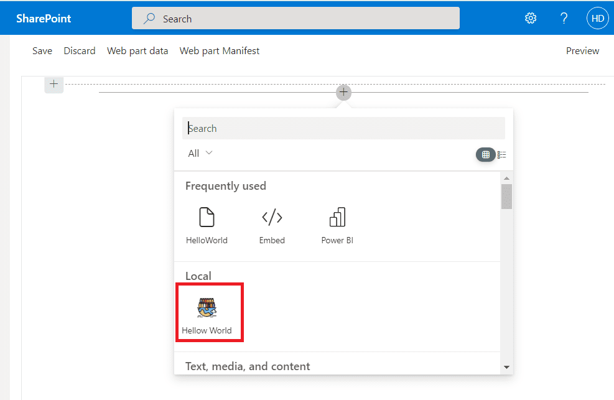This screenshot has width=614, height=400.
Task: Open the HD user account avatar
Action: point(598,19)
